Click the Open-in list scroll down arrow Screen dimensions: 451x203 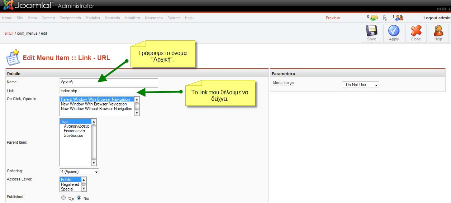pos(137,113)
